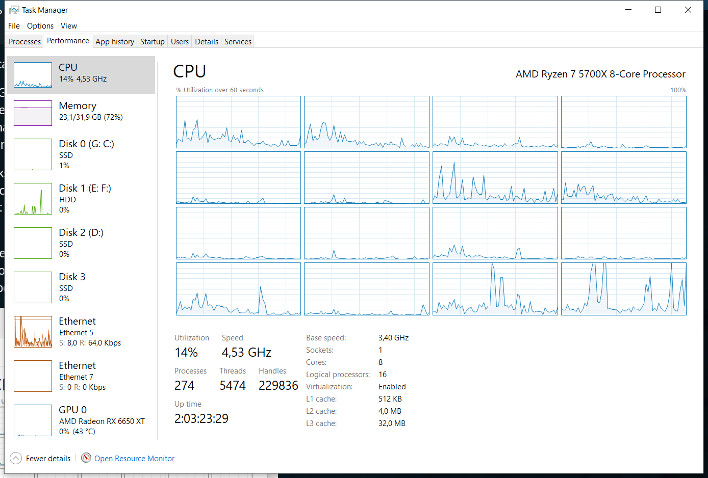Select the CPU usage mini graph thumbnail
Screen dimensions: 708x478
33,75
